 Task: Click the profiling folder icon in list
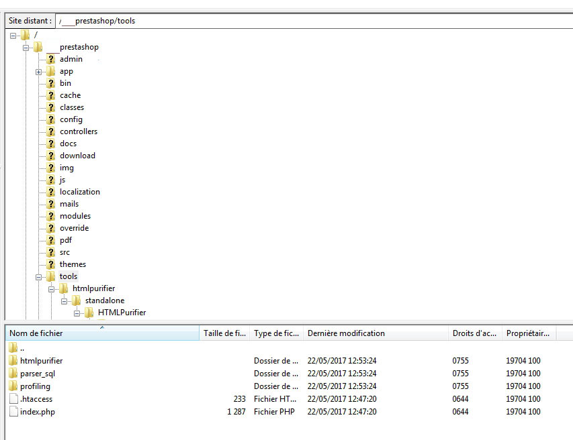point(13,386)
